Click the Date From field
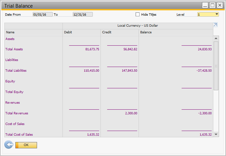The width and height of the screenshot is (226, 156). coord(42,14)
